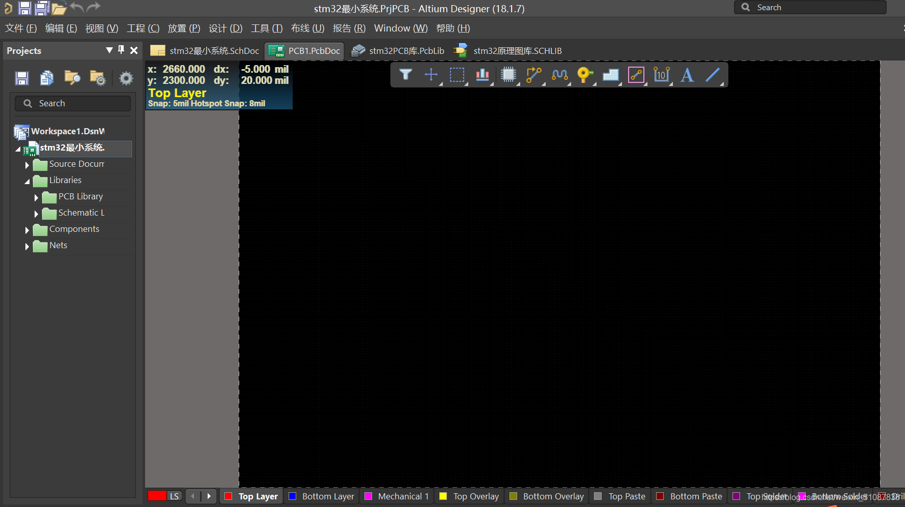Collapse the Libraries folder

click(27, 181)
